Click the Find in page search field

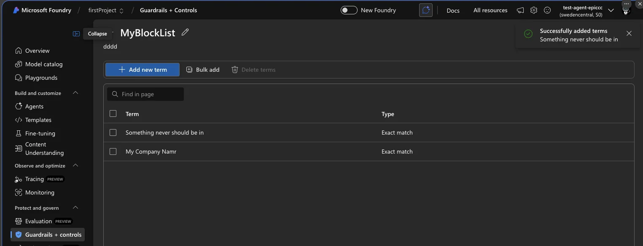(x=145, y=94)
